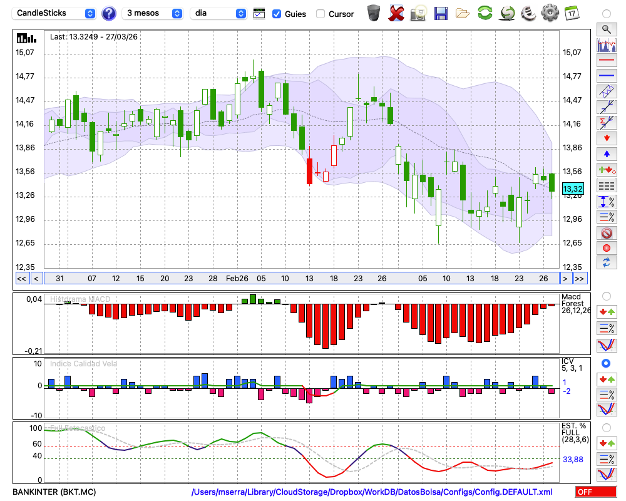
Task: Select the sigma trend line tool
Action: pyautogui.click(x=607, y=122)
